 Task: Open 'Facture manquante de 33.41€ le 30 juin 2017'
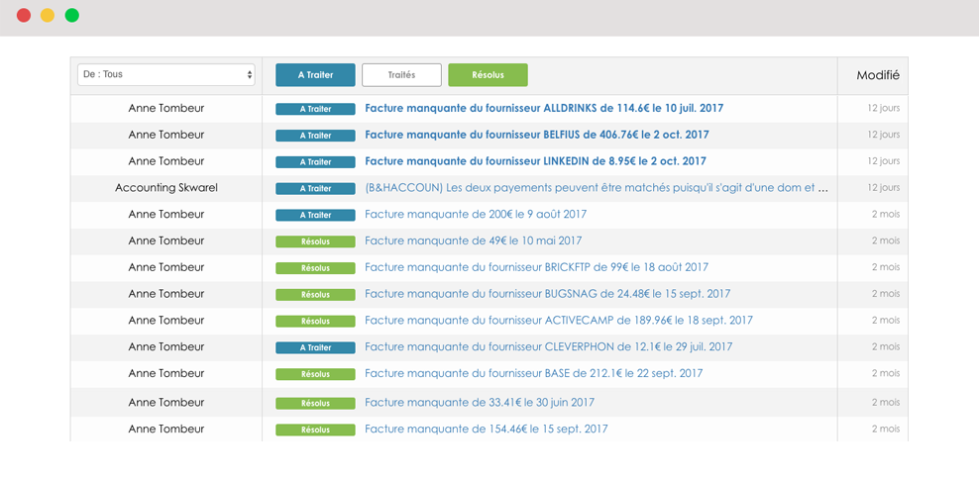click(480, 402)
